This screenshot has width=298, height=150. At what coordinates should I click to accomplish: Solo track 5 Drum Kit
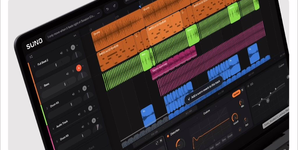click(x=88, y=124)
